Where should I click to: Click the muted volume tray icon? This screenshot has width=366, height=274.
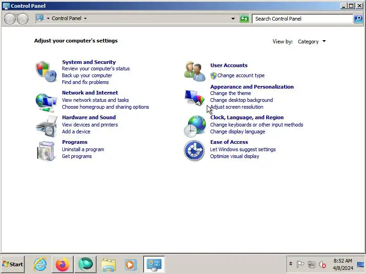coord(323,264)
